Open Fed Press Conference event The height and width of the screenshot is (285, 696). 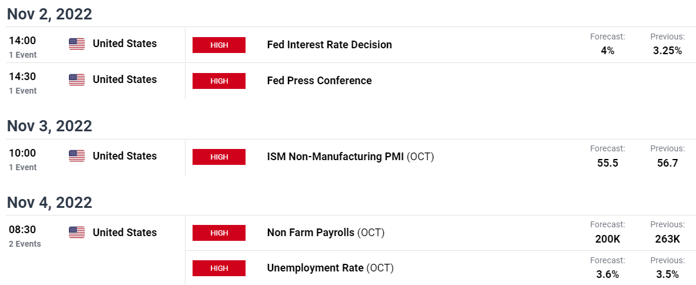tap(319, 81)
